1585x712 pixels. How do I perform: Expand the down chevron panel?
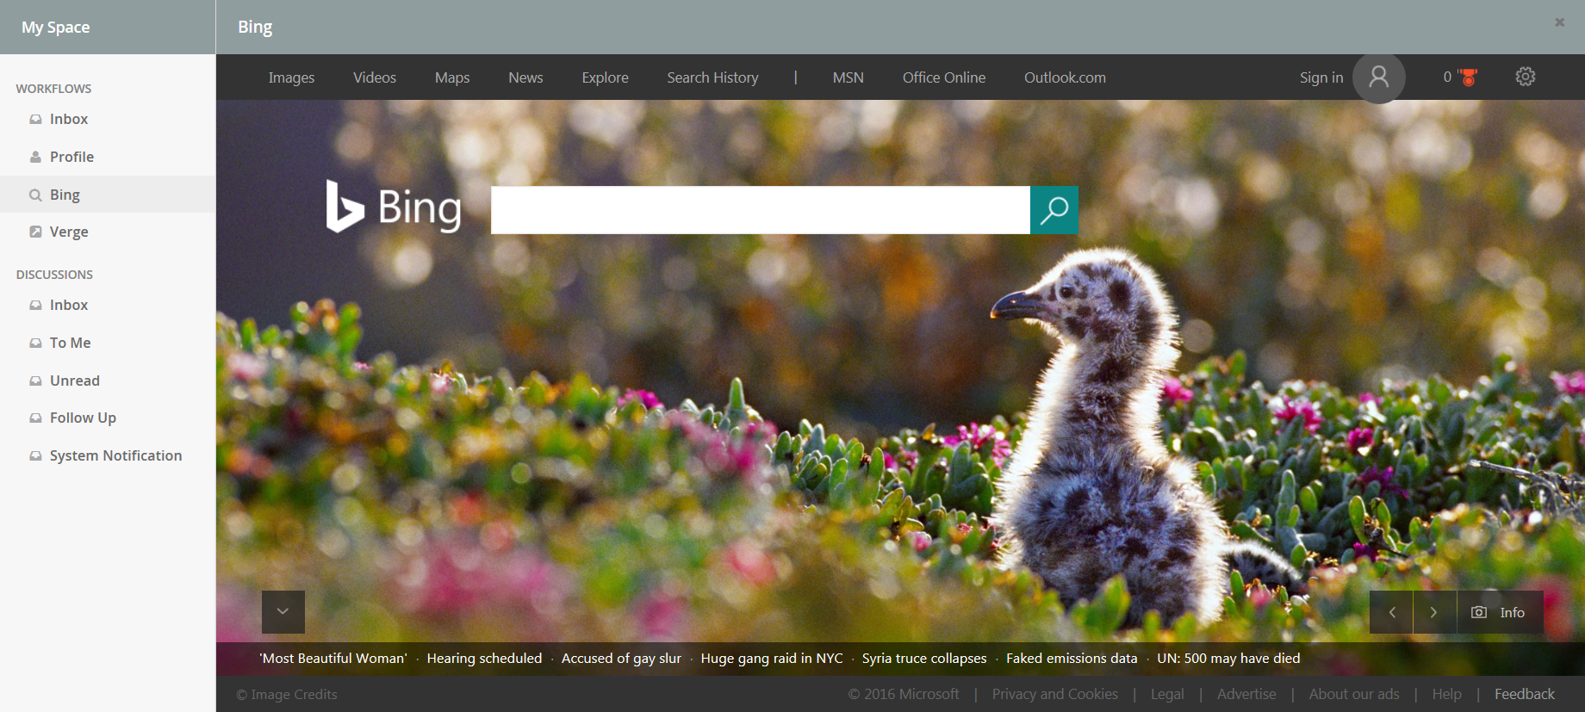(x=283, y=611)
